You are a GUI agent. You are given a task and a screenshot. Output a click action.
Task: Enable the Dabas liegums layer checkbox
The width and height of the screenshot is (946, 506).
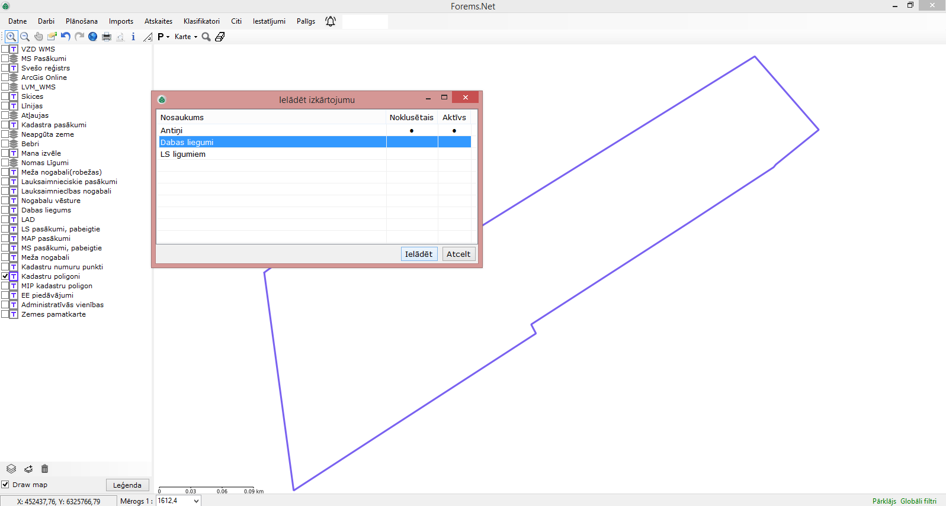(x=5, y=210)
